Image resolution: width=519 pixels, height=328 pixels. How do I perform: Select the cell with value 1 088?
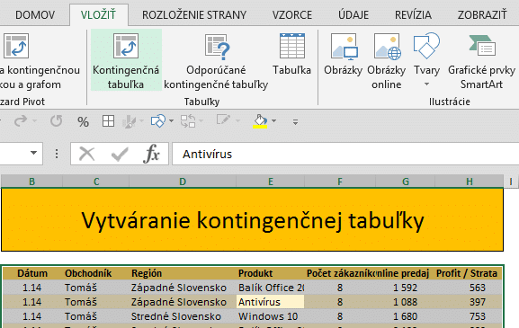(406, 302)
